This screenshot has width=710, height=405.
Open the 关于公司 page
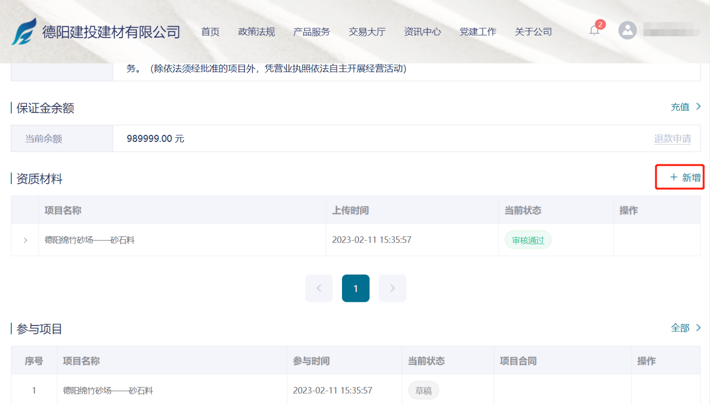533,32
